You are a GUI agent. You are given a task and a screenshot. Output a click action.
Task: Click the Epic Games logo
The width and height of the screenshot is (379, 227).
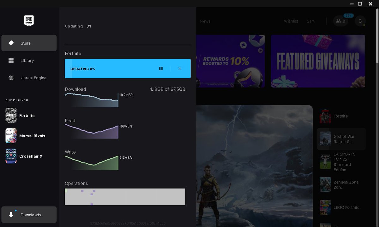pos(29,21)
